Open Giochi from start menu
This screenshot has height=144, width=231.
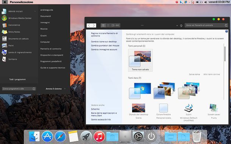pyautogui.click(x=44, y=36)
